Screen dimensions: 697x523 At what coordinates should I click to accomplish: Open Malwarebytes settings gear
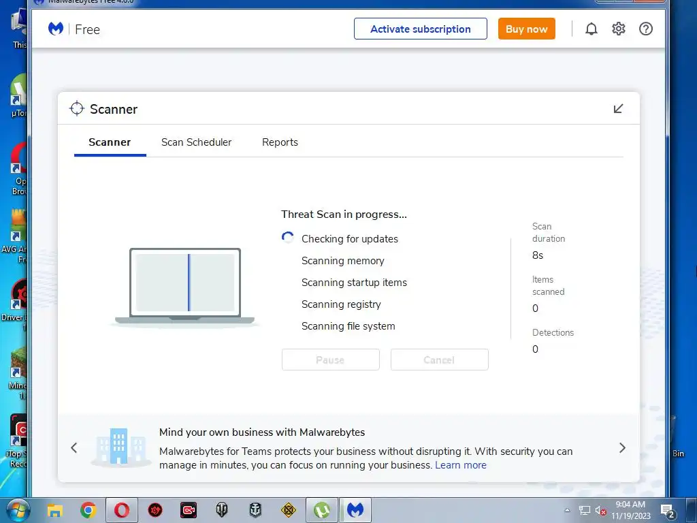618,29
